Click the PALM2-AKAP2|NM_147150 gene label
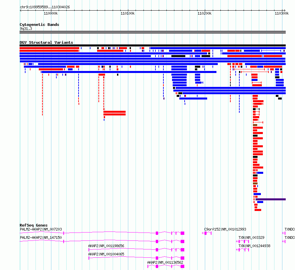Viewport: 295px width, 270px height. [x=41, y=237]
